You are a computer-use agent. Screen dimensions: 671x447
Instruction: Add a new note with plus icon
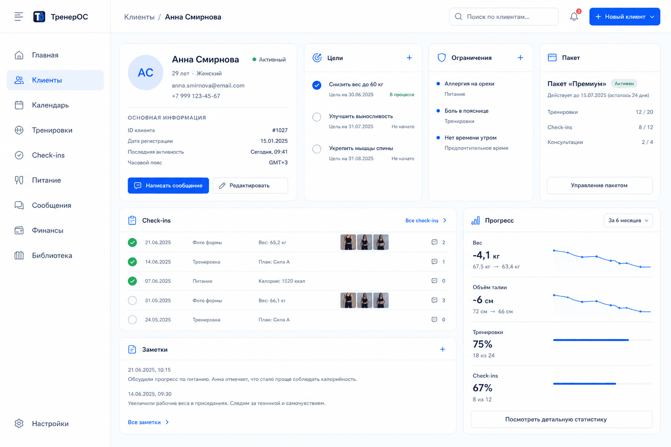click(443, 349)
